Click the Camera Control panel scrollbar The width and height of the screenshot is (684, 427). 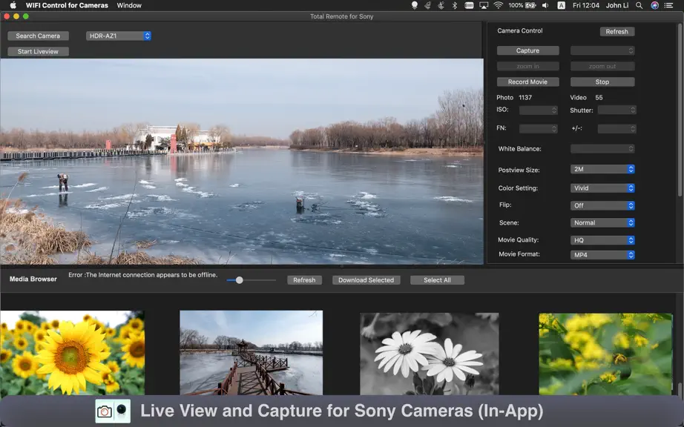(680, 109)
